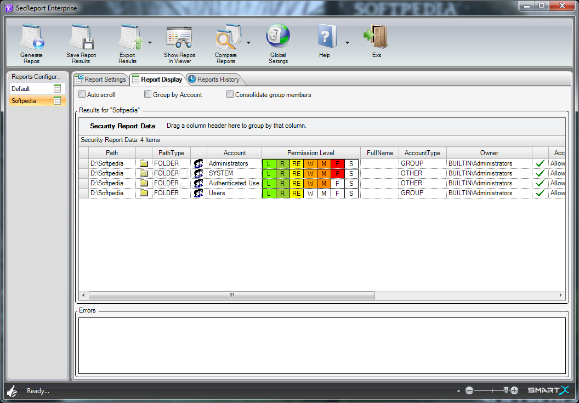Click the Errors text box
579x403 pixels.
coord(322,346)
